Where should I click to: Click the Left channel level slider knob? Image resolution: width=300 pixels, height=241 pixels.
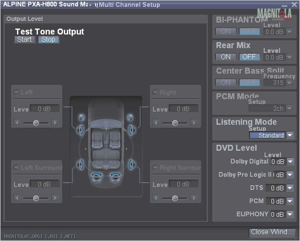point(36,123)
